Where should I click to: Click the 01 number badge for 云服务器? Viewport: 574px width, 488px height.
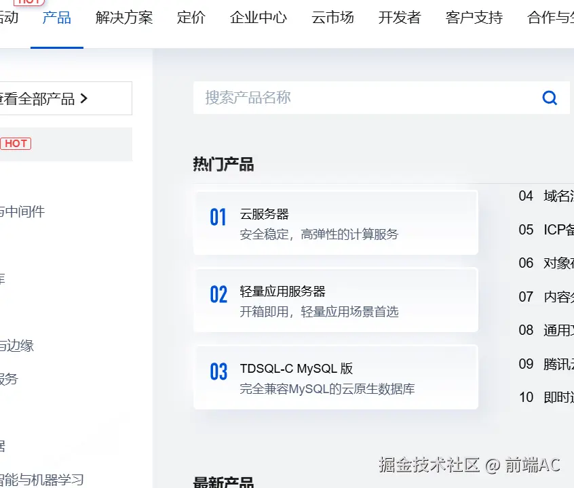coord(218,218)
